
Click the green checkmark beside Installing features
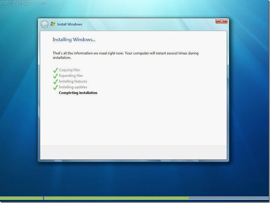(55, 81)
